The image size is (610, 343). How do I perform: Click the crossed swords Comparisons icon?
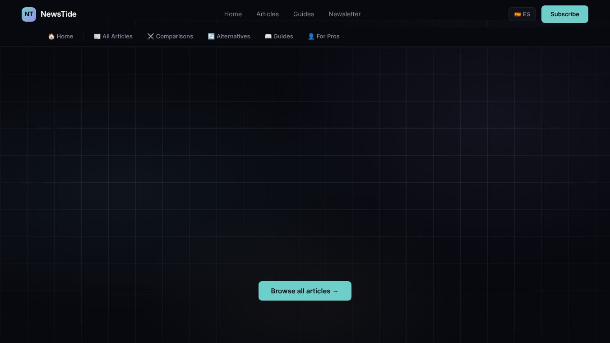[x=151, y=37]
